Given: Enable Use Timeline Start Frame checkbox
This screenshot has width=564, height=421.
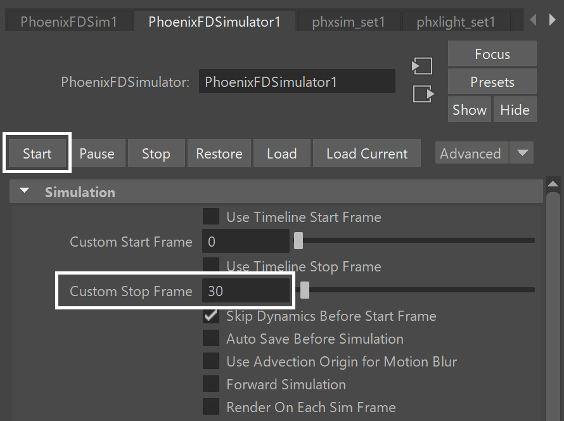Looking at the screenshot, I should [211, 217].
